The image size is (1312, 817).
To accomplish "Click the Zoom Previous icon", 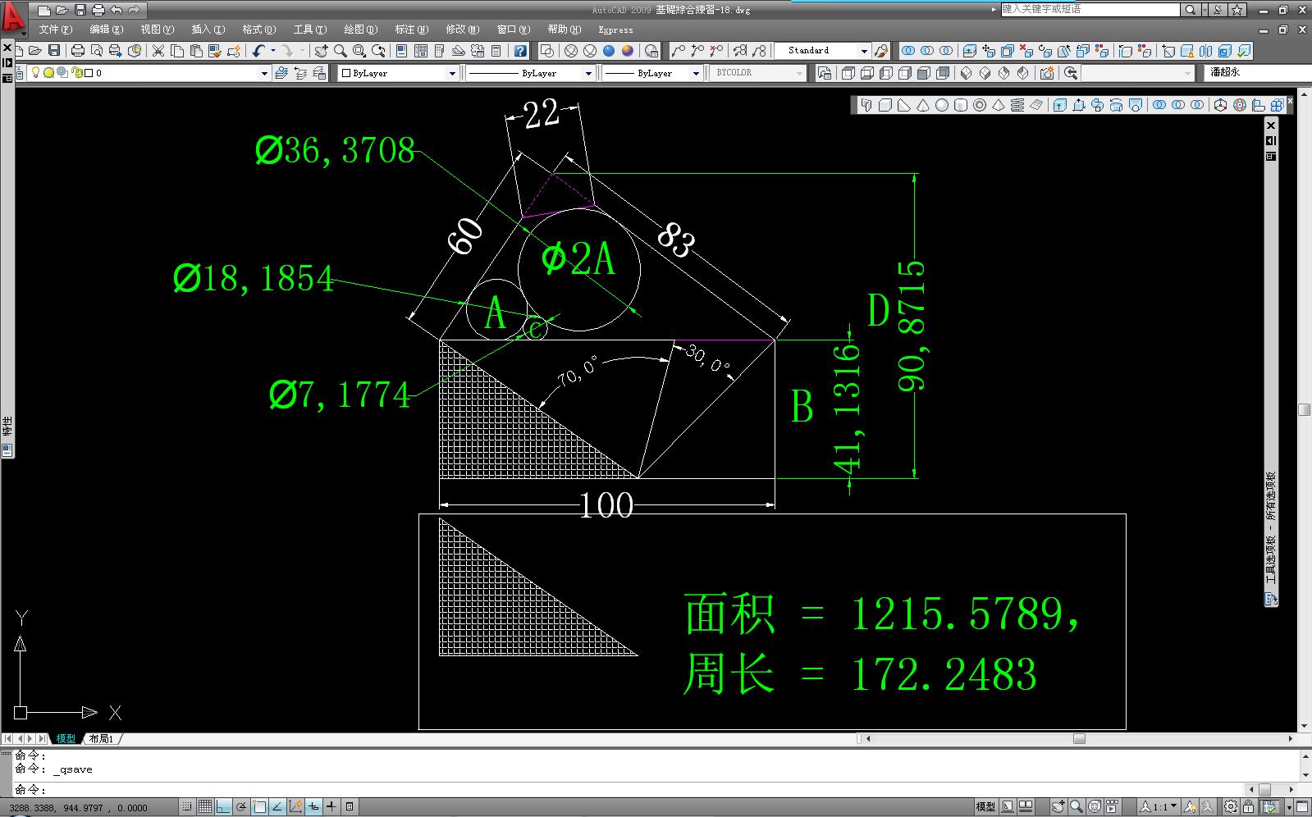I will tap(378, 51).
